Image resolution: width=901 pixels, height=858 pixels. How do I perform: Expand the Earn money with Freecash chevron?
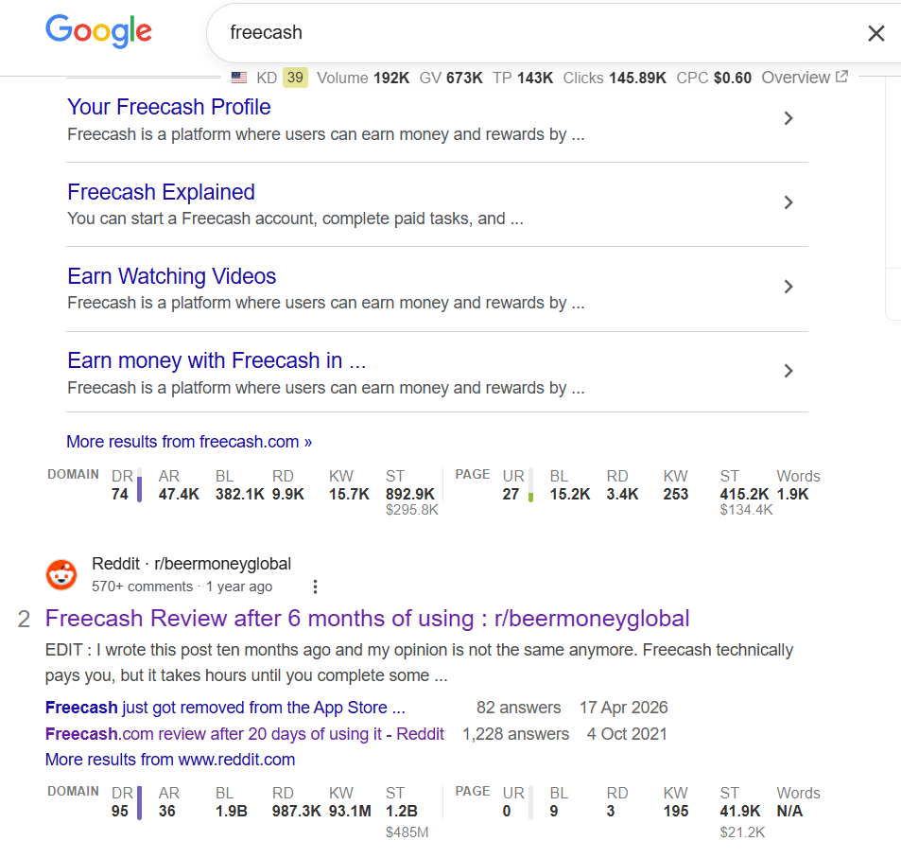point(788,371)
